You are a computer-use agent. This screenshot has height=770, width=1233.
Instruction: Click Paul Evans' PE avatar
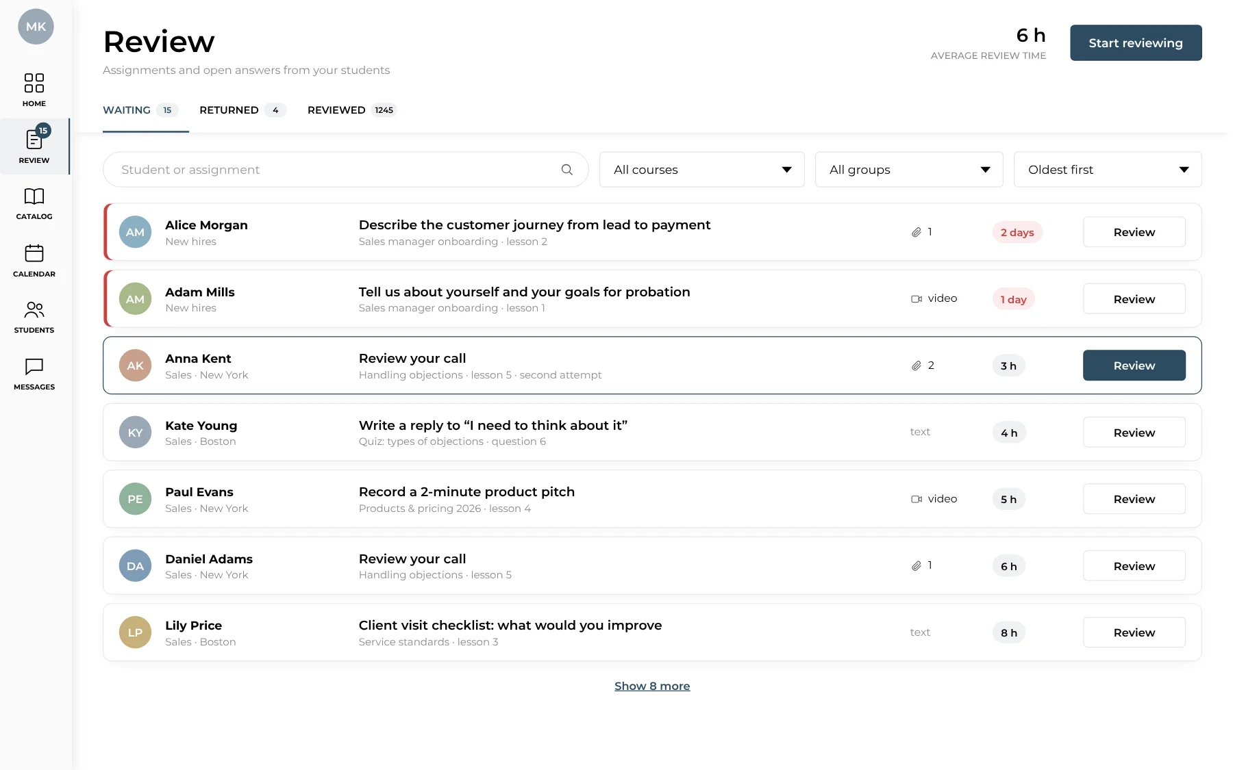[135, 499]
